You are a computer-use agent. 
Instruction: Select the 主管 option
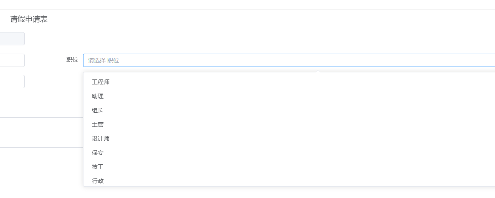pyautogui.click(x=98, y=125)
